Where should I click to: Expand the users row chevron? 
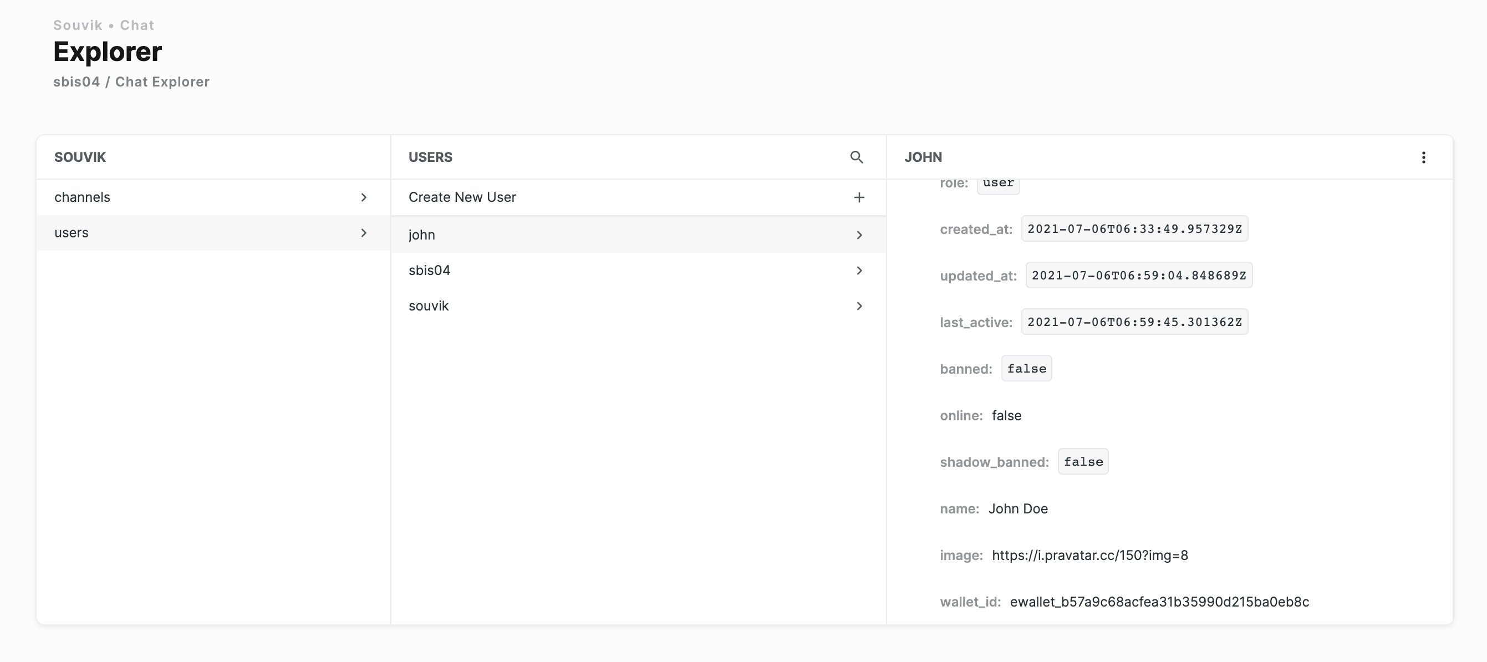pos(364,233)
